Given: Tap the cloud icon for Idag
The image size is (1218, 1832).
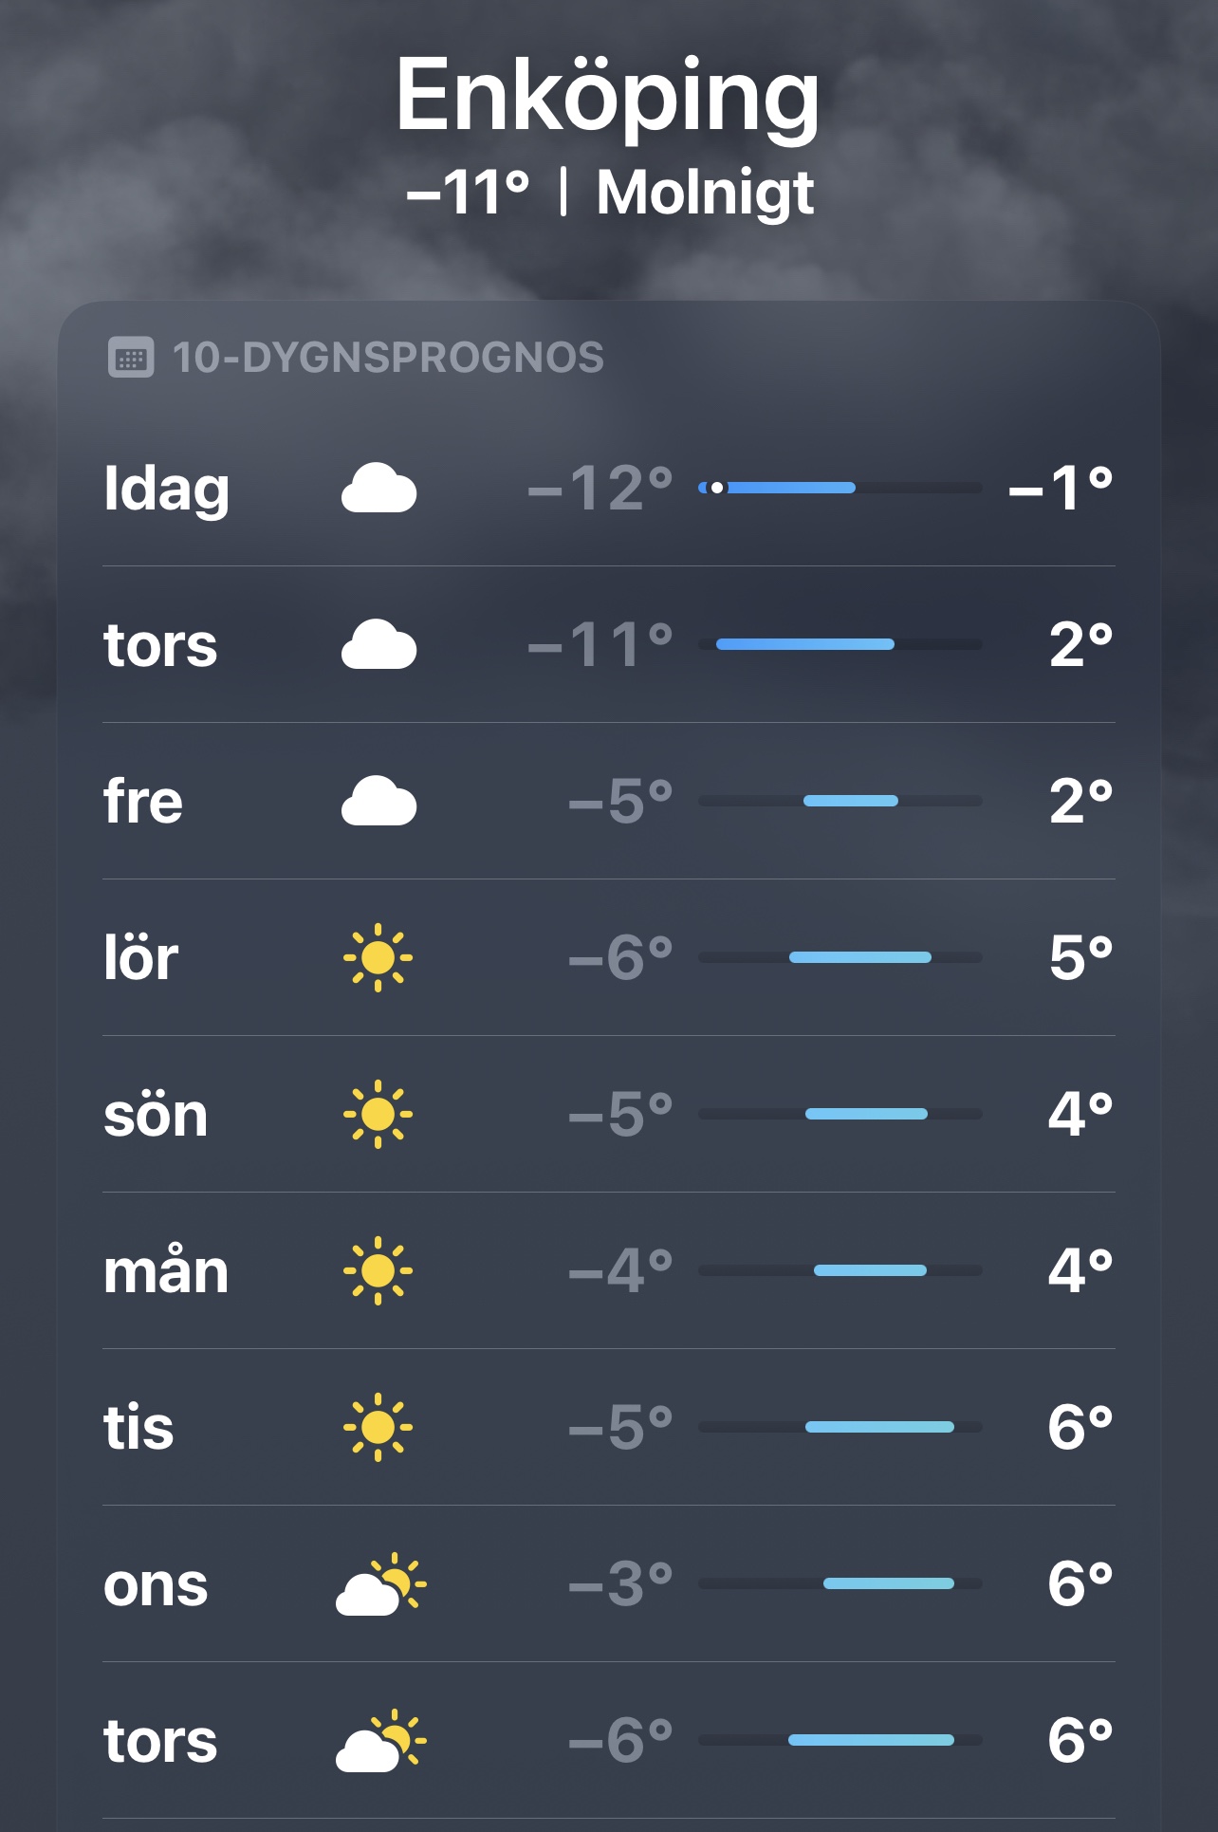Looking at the screenshot, I should pyautogui.click(x=378, y=489).
